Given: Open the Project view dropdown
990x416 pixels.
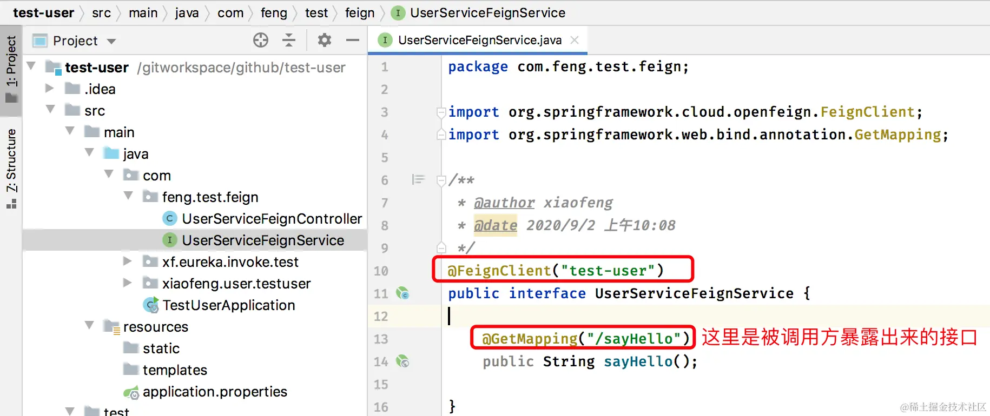Looking at the screenshot, I should (111, 41).
